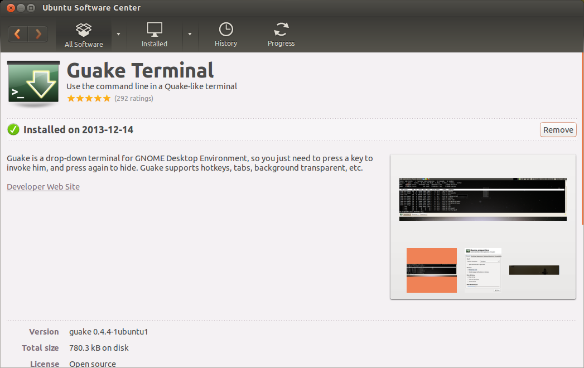View the Progress section

pyautogui.click(x=281, y=35)
